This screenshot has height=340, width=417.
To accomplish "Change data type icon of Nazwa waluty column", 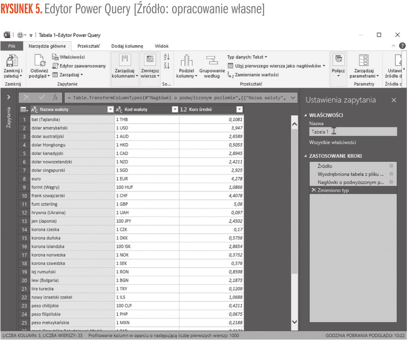I will click(x=34, y=110).
